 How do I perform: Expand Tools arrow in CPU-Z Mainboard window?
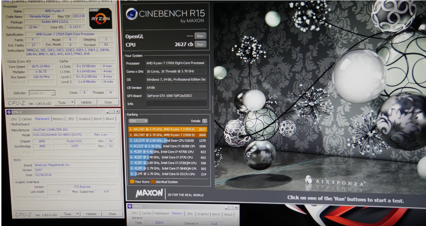pos(78,214)
